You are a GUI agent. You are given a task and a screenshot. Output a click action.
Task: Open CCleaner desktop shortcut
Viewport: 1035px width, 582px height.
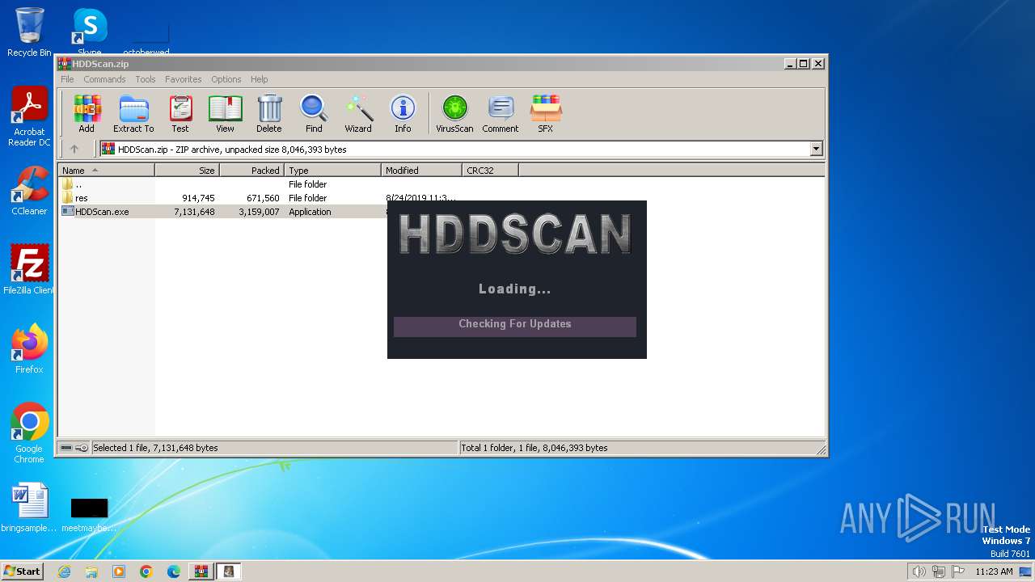tap(29, 191)
